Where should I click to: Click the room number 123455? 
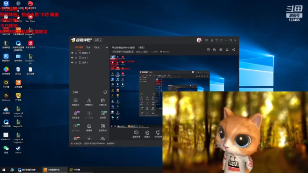155,52
